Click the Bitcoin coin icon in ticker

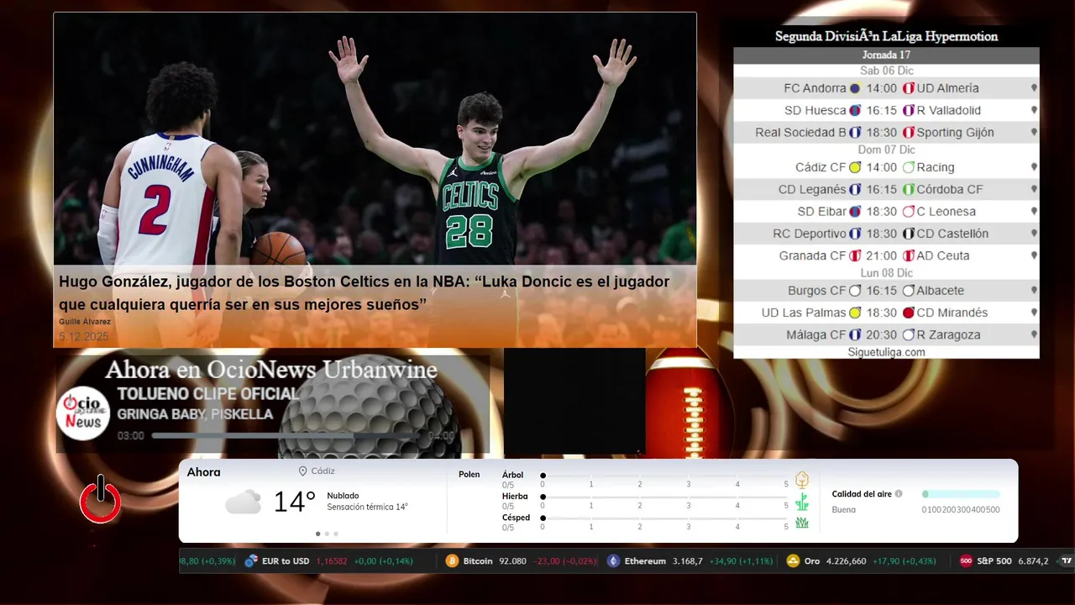coord(452,560)
